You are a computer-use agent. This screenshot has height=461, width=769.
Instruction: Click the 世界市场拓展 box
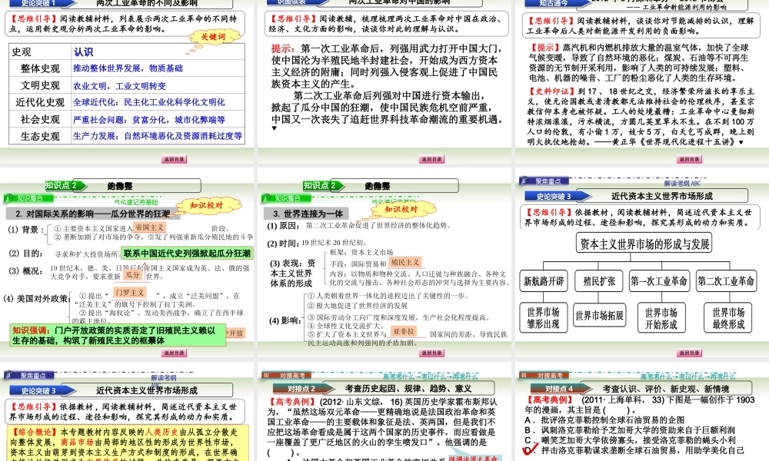tap(599, 316)
